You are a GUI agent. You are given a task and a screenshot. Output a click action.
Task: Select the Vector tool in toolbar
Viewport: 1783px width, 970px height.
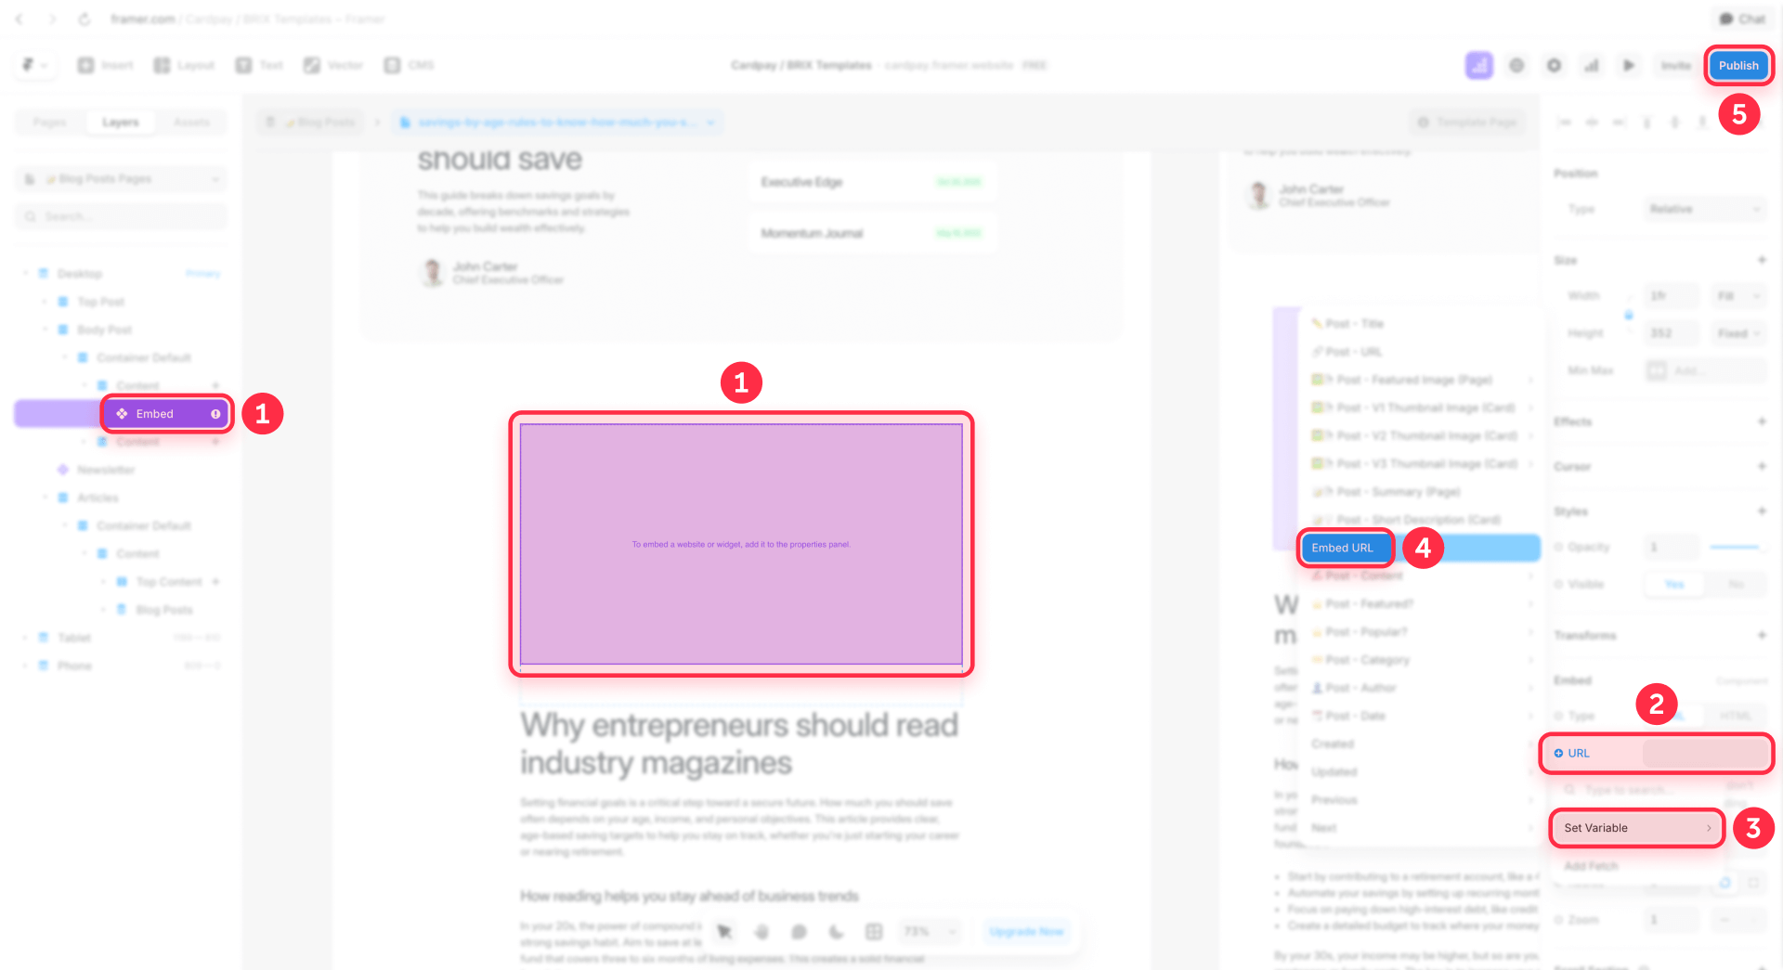333,65
